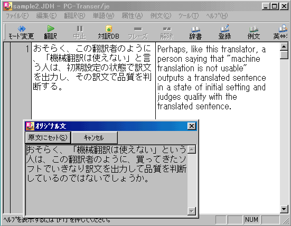Click the main pane scrollbar down arrow

[x=284, y=209]
